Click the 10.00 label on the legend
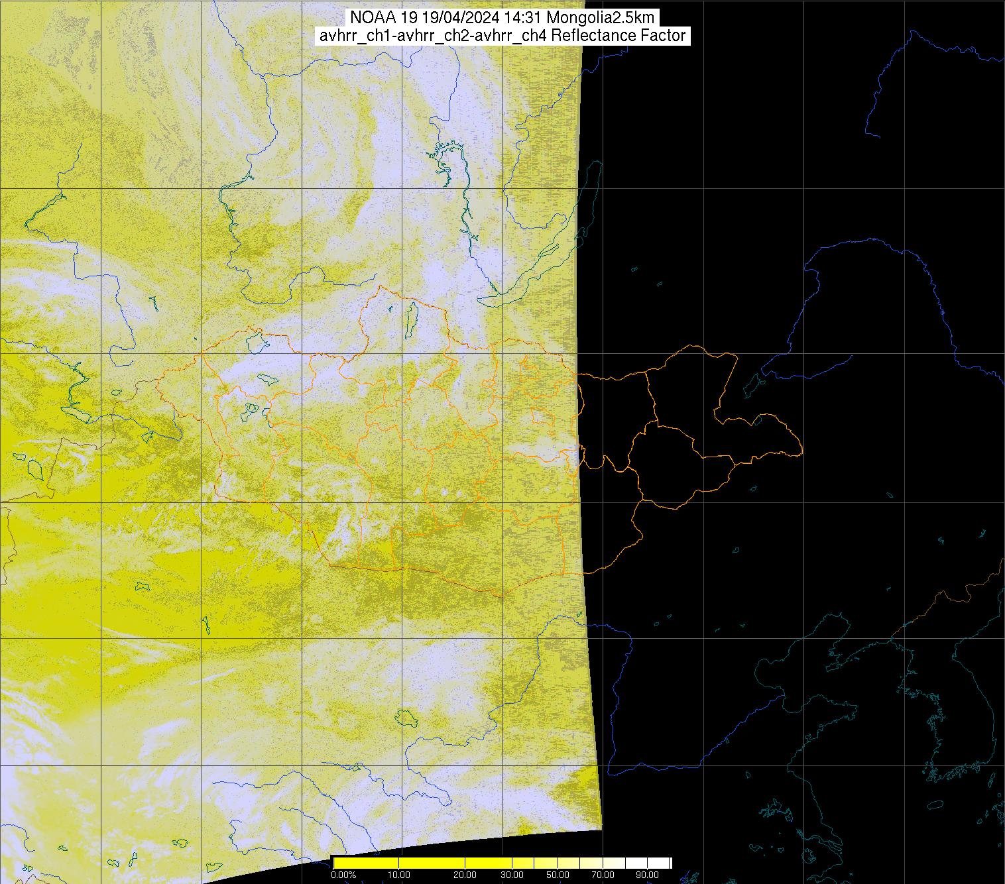The image size is (1005, 884). [x=400, y=875]
